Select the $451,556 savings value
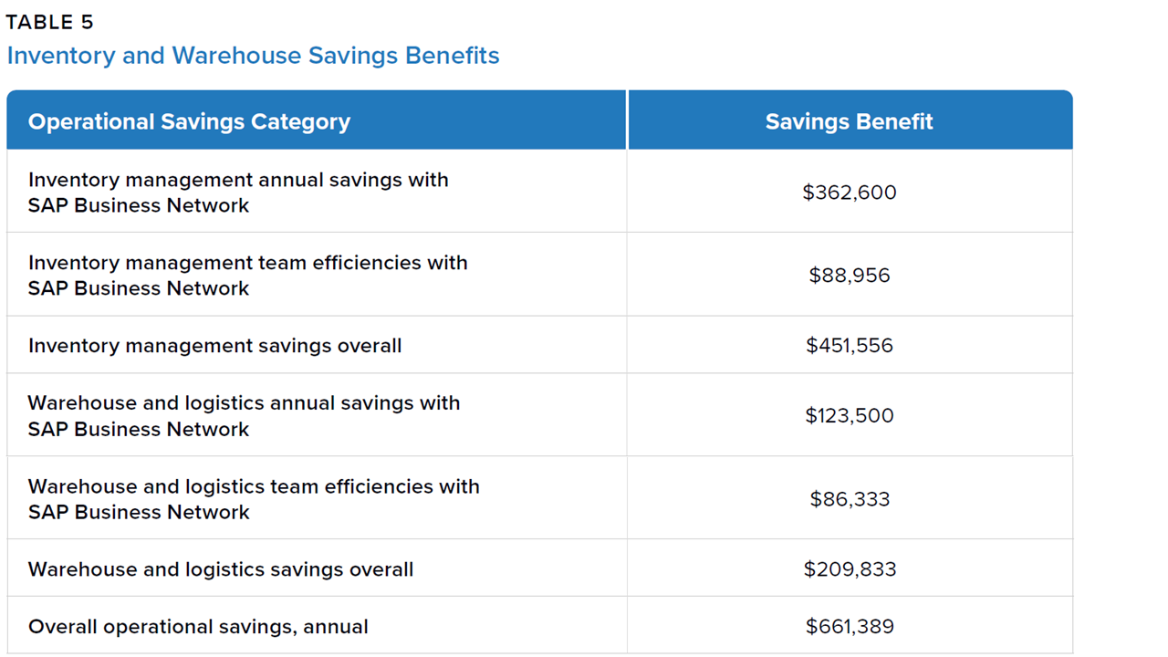Image resolution: width=1168 pixels, height=657 pixels. point(849,346)
